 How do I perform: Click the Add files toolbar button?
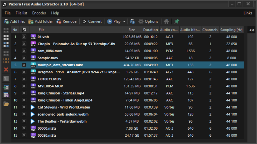pyautogui.click(x=14, y=21)
